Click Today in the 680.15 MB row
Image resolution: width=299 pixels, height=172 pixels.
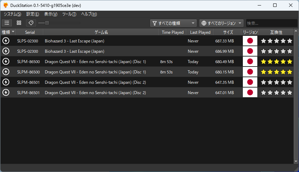193,72
